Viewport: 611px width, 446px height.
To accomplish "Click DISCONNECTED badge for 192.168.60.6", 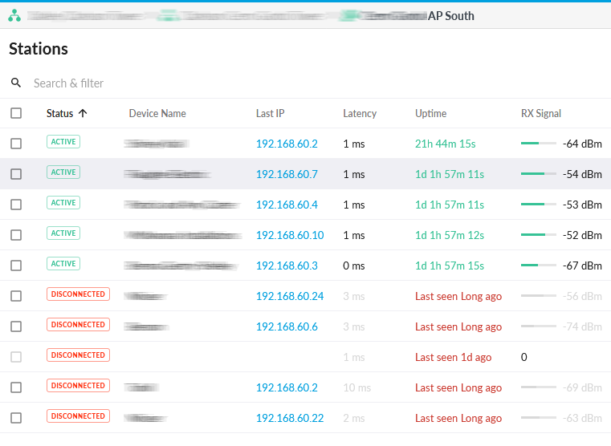I will coord(78,325).
